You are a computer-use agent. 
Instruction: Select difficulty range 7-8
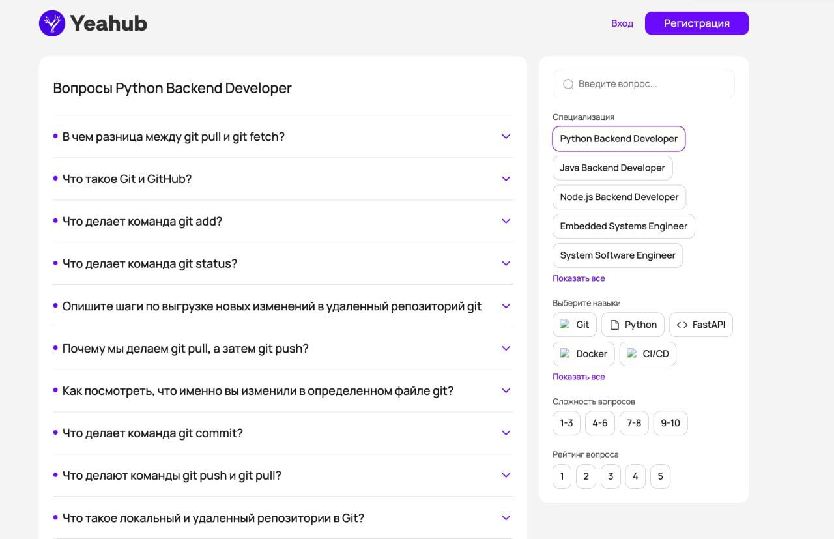pos(634,423)
